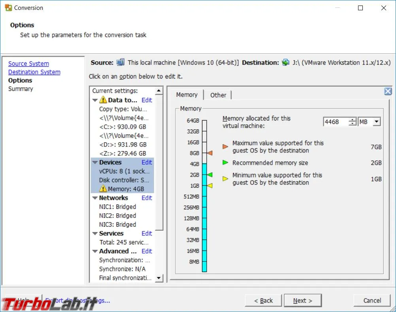This screenshot has width=396, height=312.
Task: Collapse the Devices section triangle
Action: pos(95,162)
